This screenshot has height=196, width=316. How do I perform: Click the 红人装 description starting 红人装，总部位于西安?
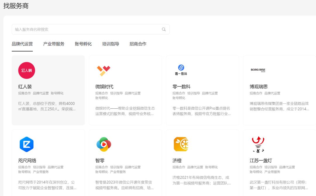[x=47, y=106]
